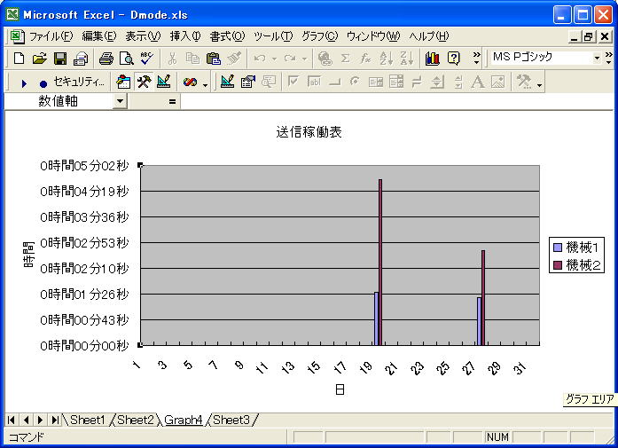Toggle Design Mode on Control Toolbox toolbar
The image size is (618, 448).
(x=227, y=82)
